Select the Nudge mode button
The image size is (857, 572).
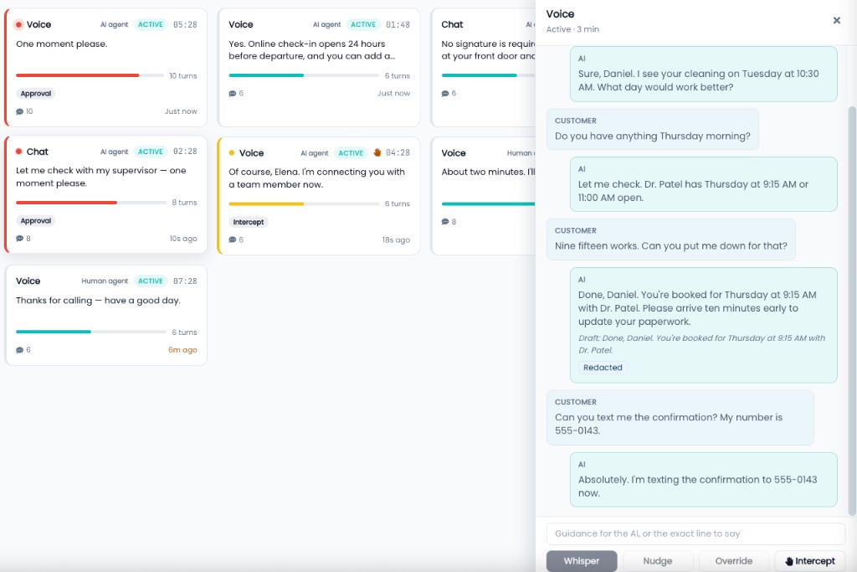658,561
